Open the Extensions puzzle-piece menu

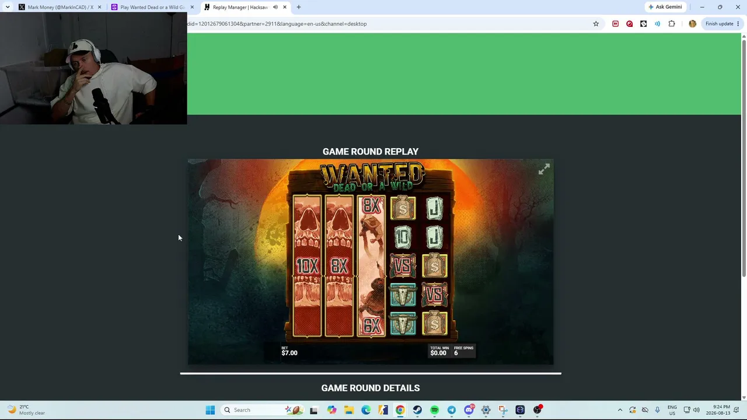tap(672, 24)
